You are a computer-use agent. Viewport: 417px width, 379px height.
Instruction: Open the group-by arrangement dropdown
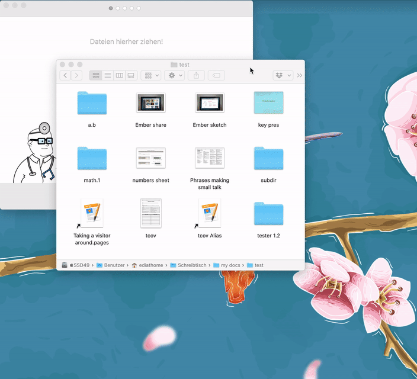pyautogui.click(x=151, y=75)
